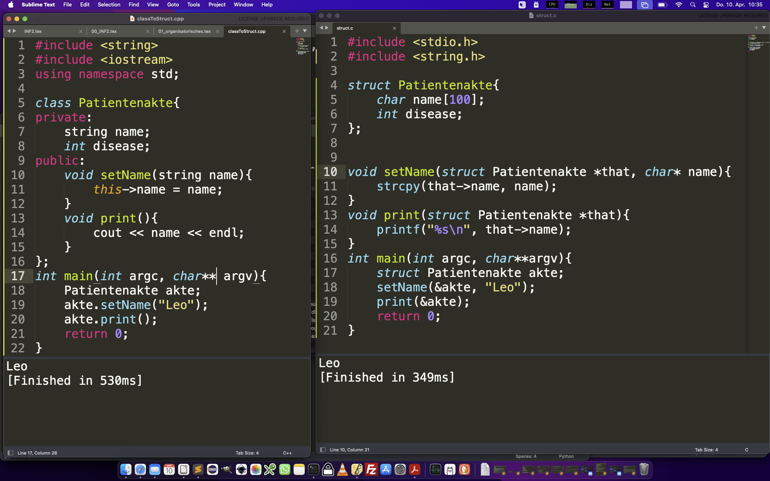Open Wi-Fi status in the menu bar
The height and width of the screenshot is (481, 770).
(679, 5)
